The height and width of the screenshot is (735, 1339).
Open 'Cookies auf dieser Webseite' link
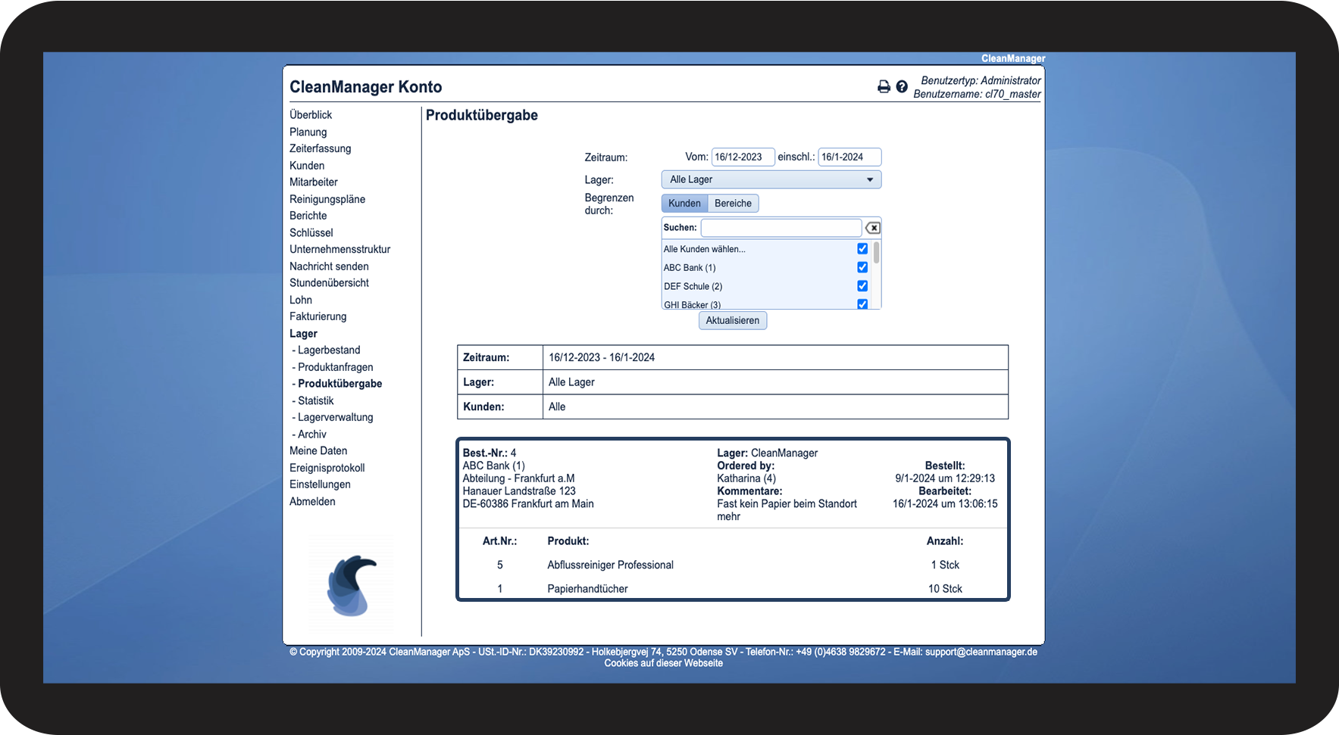663,664
